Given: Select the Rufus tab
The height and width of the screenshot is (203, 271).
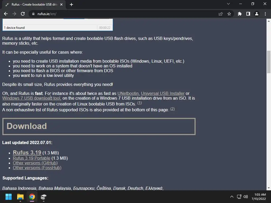Looking at the screenshot, I should point(34,4).
